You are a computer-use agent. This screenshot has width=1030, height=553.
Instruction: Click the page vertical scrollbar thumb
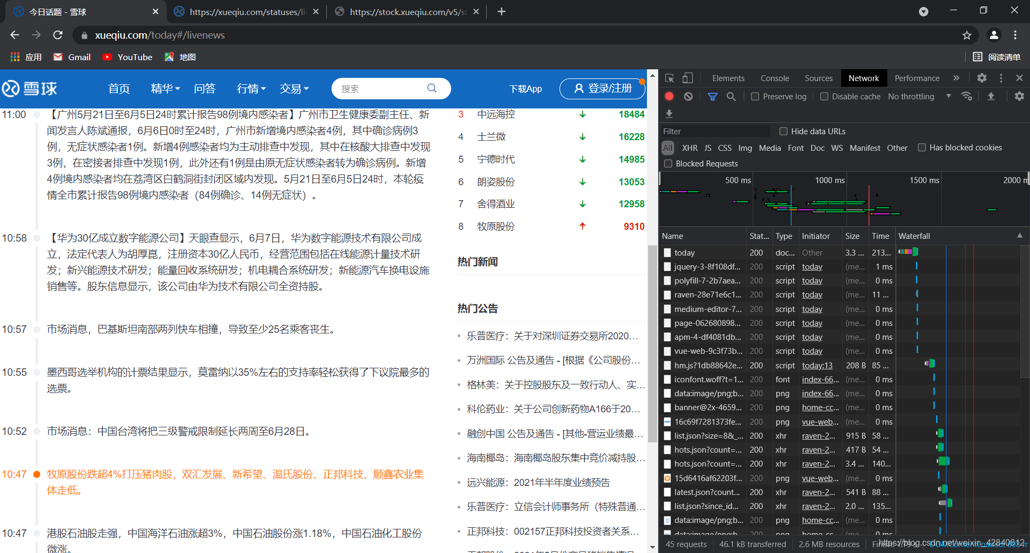click(x=652, y=344)
